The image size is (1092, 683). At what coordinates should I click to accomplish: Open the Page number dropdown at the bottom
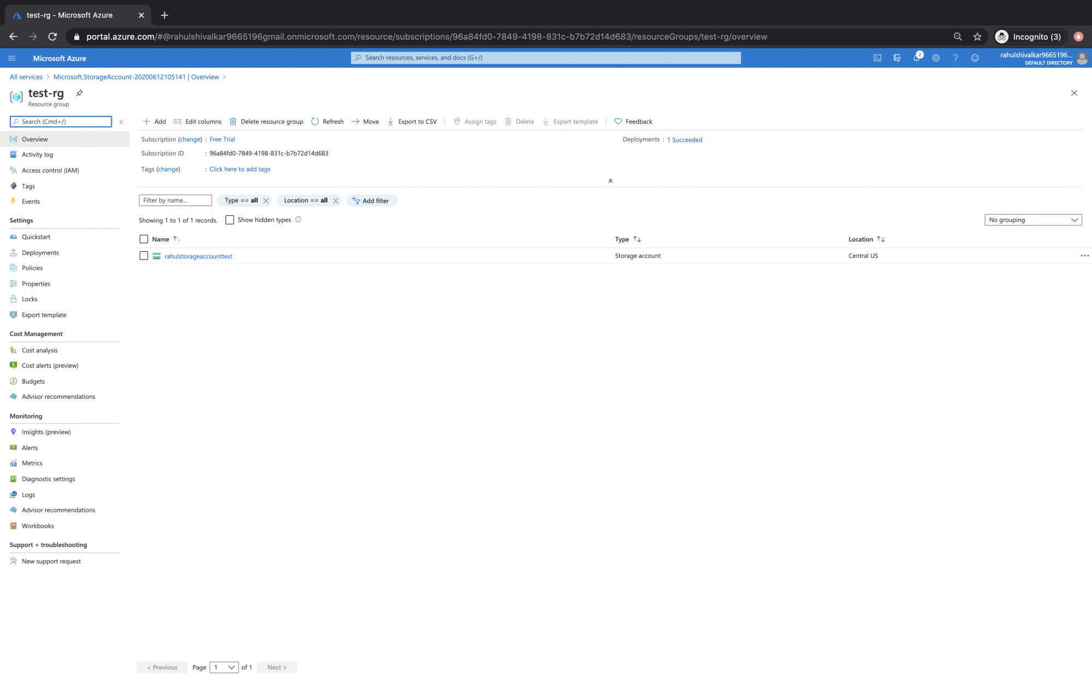click(x=224, y=667)
